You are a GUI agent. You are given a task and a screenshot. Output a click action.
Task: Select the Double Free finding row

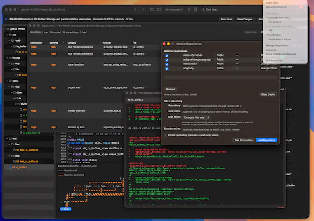pyautogui.click(x=95, y=88)
